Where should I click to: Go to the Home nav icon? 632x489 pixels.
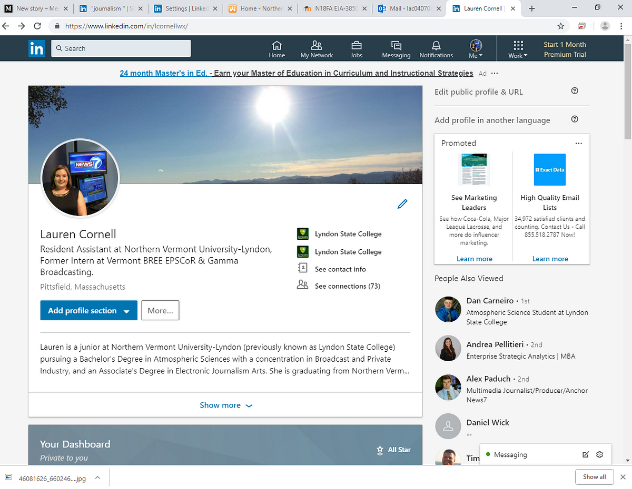point(276,49)
